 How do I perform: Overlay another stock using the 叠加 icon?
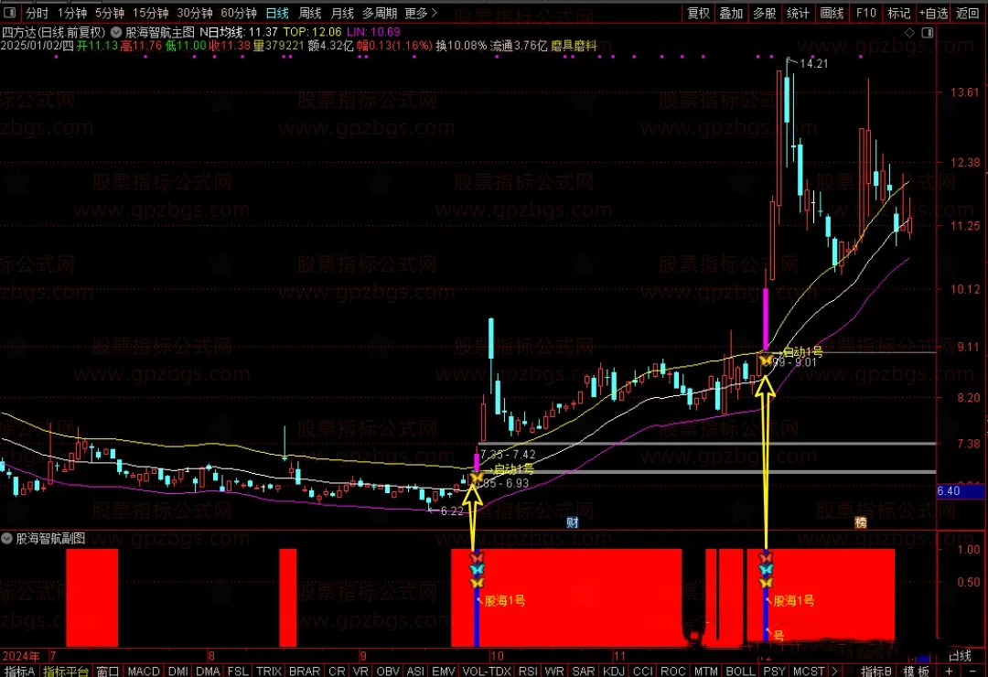[731, 13]
